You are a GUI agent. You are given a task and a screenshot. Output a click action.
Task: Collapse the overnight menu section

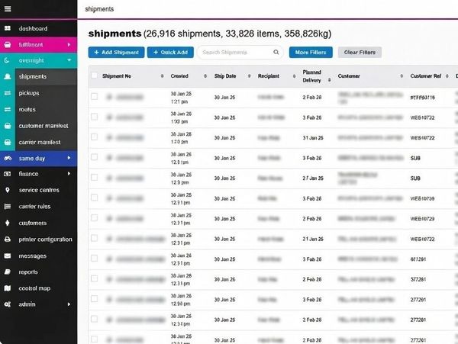point(69,60)
